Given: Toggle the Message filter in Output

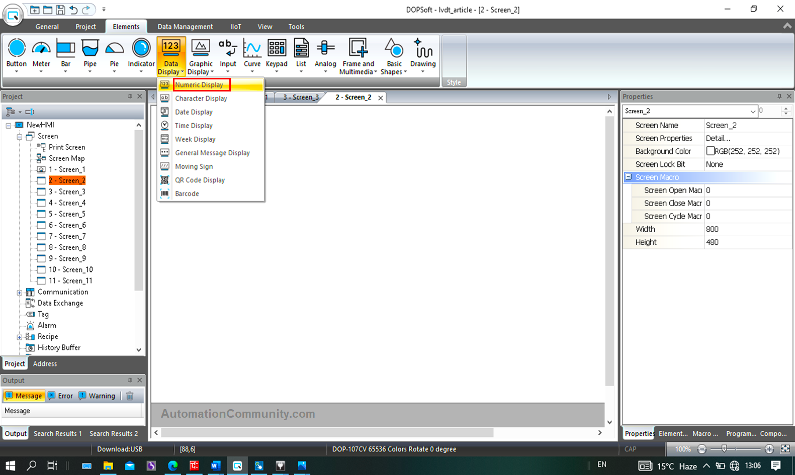Looking at the screenshot, I should coord(24,396).
